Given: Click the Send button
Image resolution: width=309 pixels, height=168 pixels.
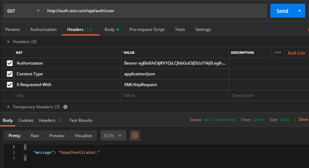Looking at the screenshot, I should 282,11.
